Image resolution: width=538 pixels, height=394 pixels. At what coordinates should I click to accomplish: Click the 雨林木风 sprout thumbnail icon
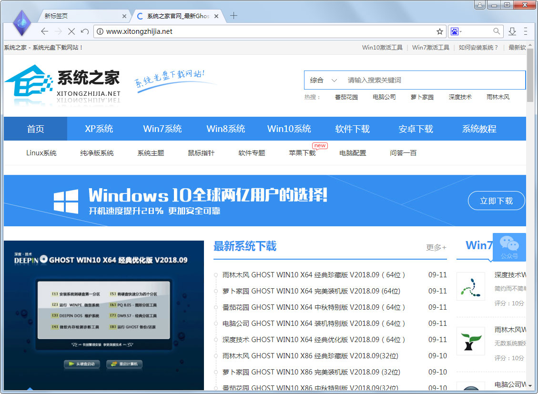[471, 341]
